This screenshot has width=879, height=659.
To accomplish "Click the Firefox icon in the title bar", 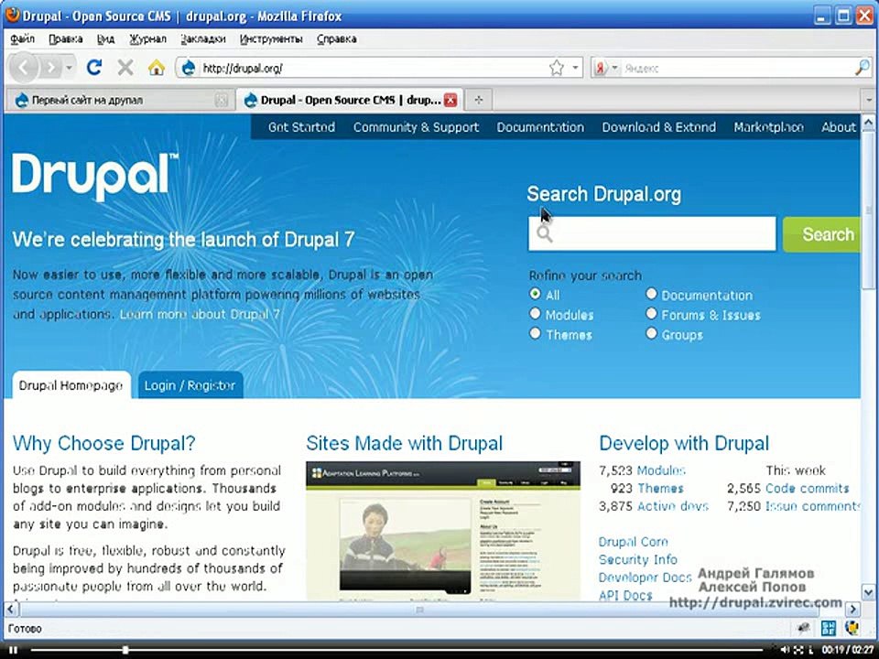I will (x=11, y=16).
